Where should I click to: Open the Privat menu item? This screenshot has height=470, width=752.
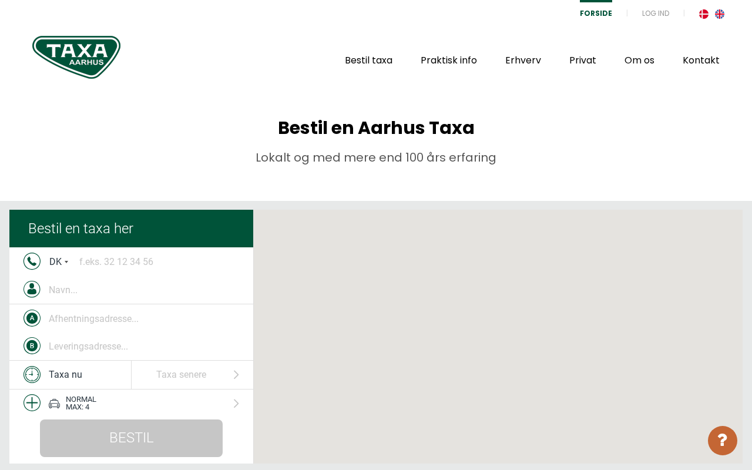point(583,60)
